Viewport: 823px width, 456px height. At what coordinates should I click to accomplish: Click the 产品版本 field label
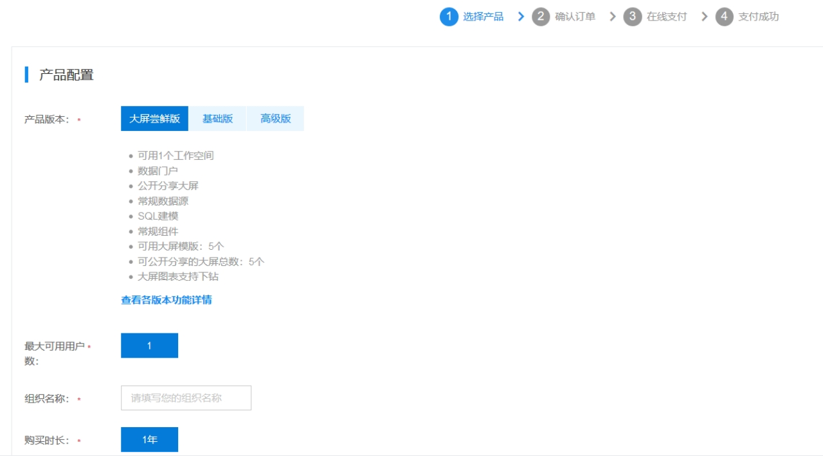(x=46, y=119)
